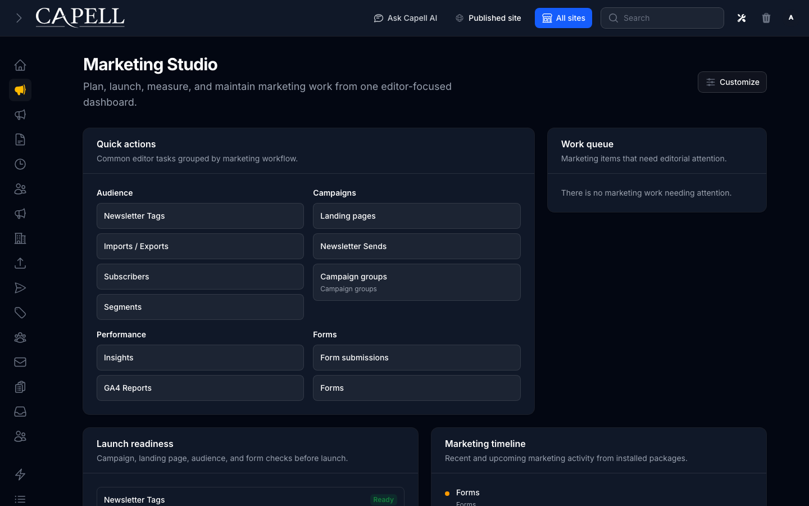Click the Launch readiness heading

[135, 444]
